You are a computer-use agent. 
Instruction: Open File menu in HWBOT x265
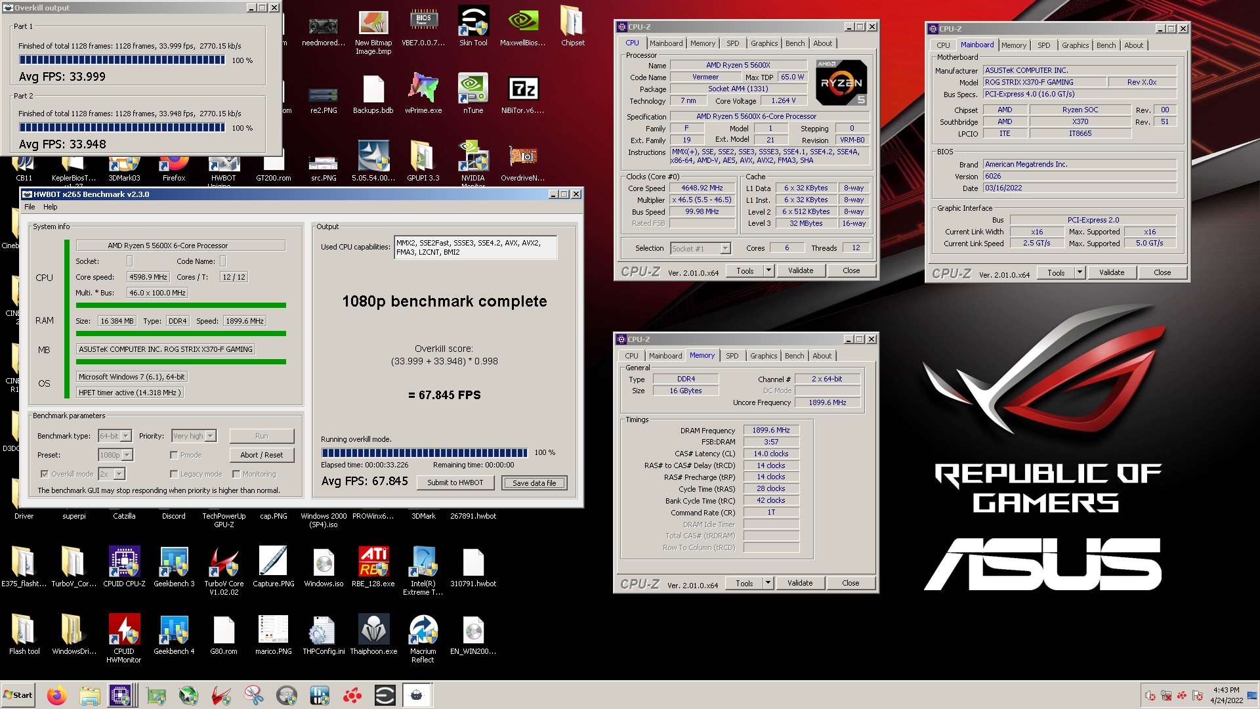30,207
